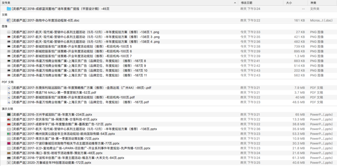Select 2017-长沙-复地商业广场-UPARK 120页.pptx

tap(81, 148)
